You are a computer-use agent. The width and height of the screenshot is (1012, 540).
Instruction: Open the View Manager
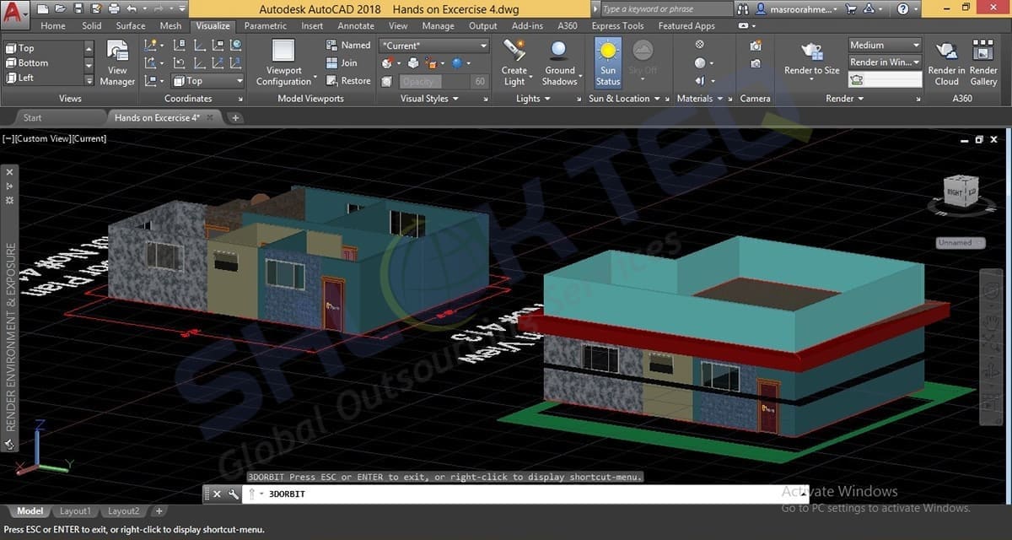(117, 63)
